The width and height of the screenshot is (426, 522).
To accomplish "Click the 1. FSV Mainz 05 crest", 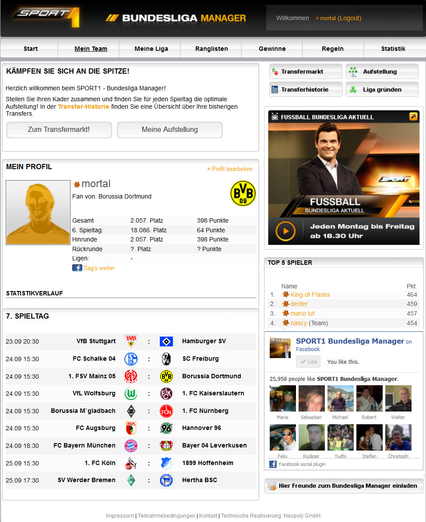I will coord(131,376).
